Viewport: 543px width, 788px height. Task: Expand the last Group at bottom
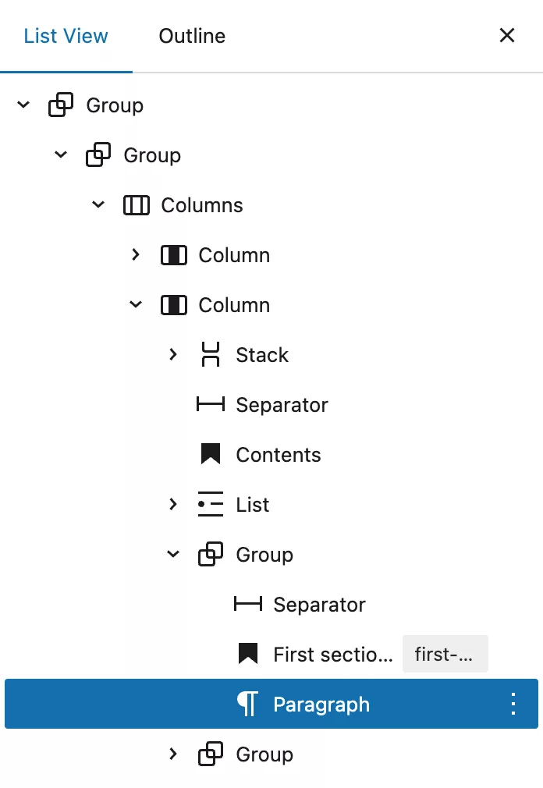coord(172,754)
